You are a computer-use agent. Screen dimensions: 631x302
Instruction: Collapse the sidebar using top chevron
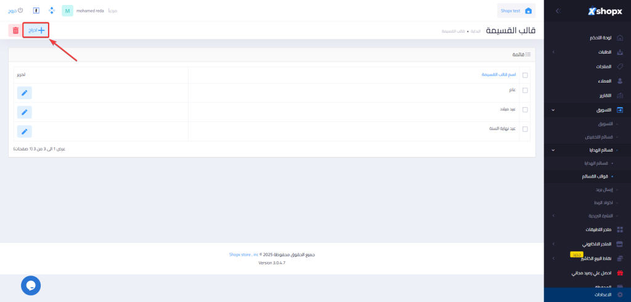pyautogui.click(x=558, y=11)
